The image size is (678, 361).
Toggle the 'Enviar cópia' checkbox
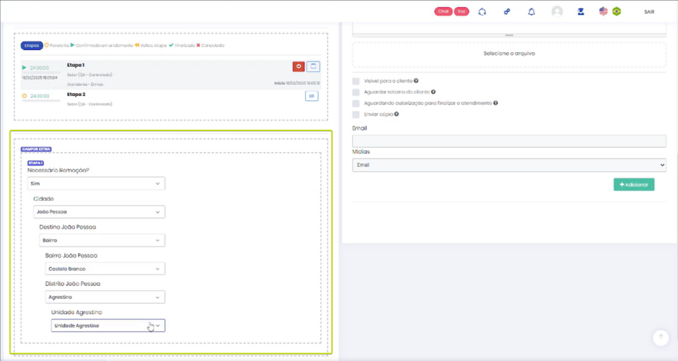(x=356, y=114)
